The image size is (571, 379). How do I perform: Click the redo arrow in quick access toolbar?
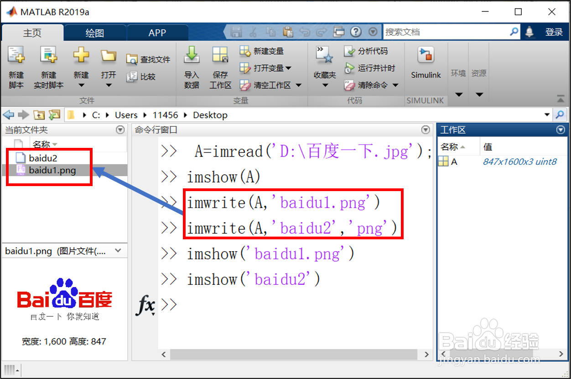322,32
